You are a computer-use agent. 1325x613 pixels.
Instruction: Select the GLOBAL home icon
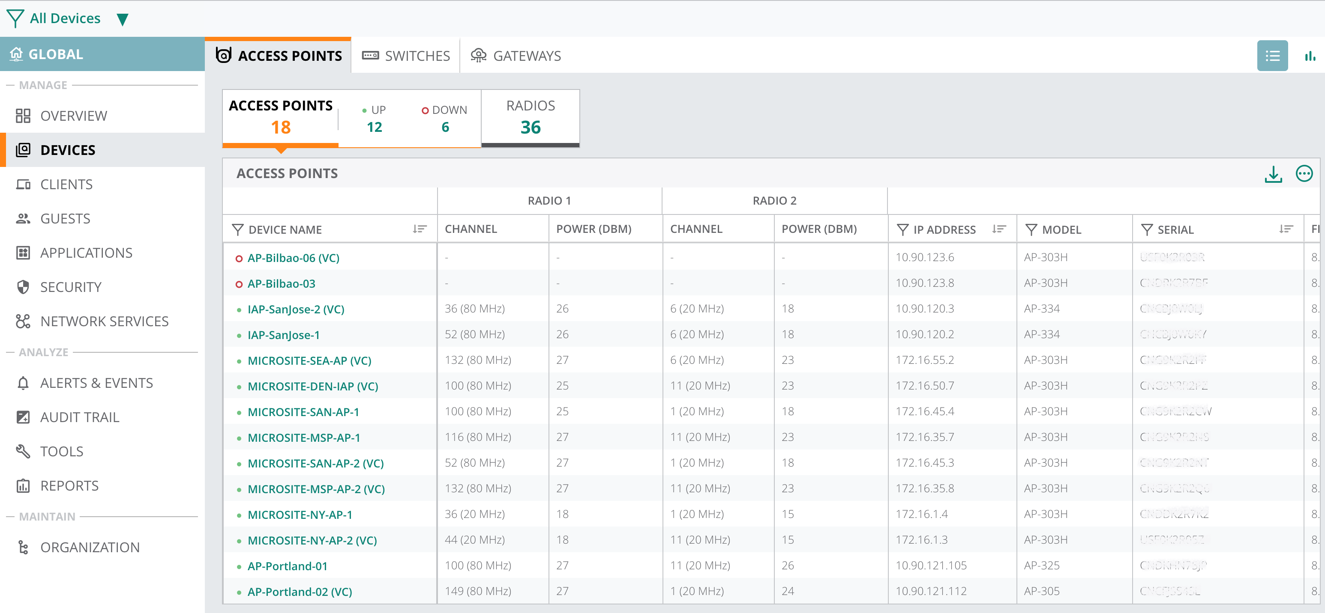(x=16, y=54)
